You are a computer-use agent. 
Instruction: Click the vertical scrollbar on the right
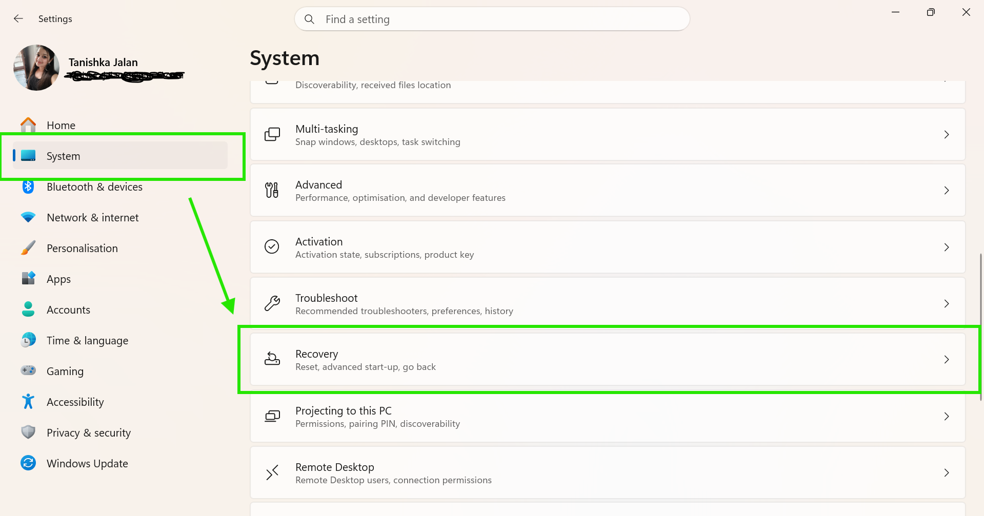tap(980, 327)
